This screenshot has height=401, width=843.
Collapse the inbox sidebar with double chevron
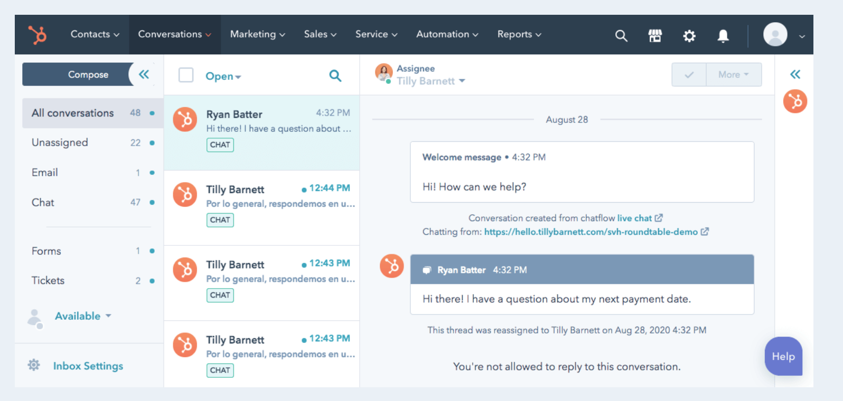coord(144,74)
